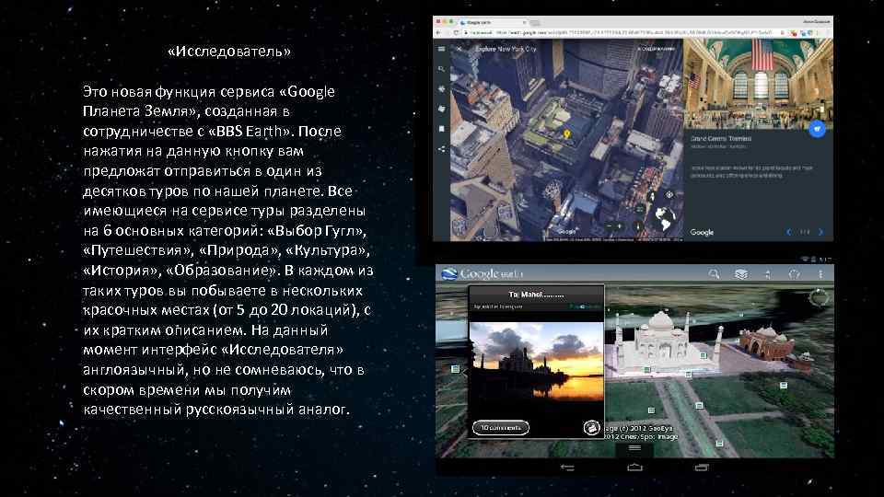Screen dimensions: 884x497
Task: Select the yellow map pin on the New York rooftop
Action: pos(566,134)
